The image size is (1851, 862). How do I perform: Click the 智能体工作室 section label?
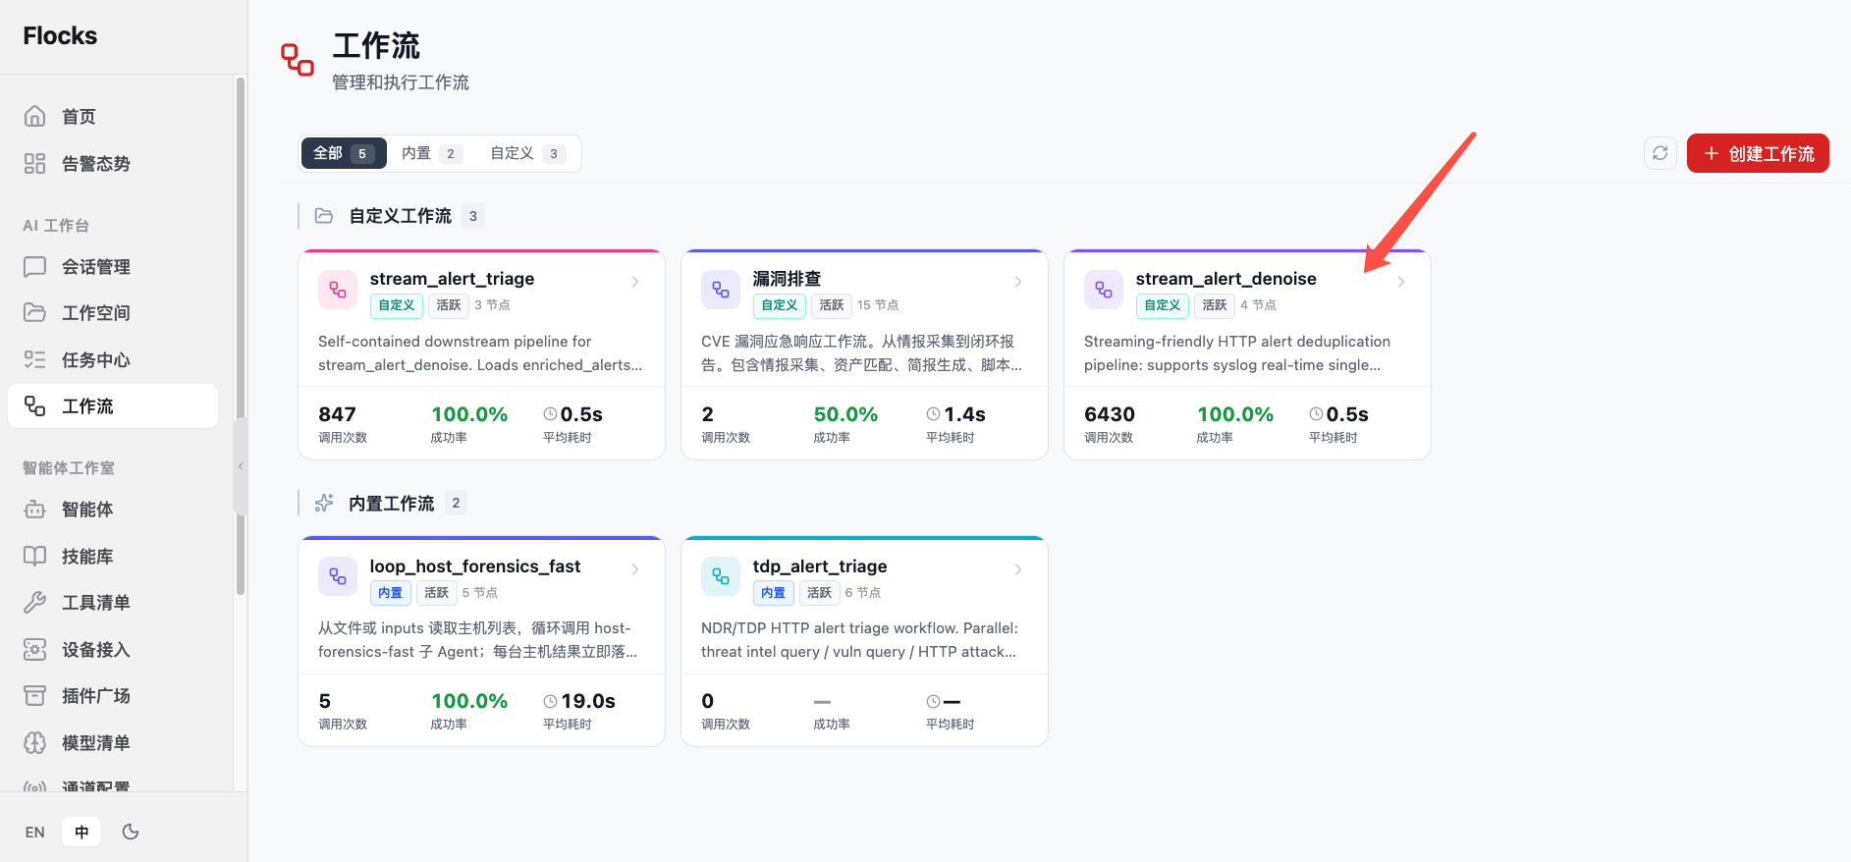[x=69, y=468]
